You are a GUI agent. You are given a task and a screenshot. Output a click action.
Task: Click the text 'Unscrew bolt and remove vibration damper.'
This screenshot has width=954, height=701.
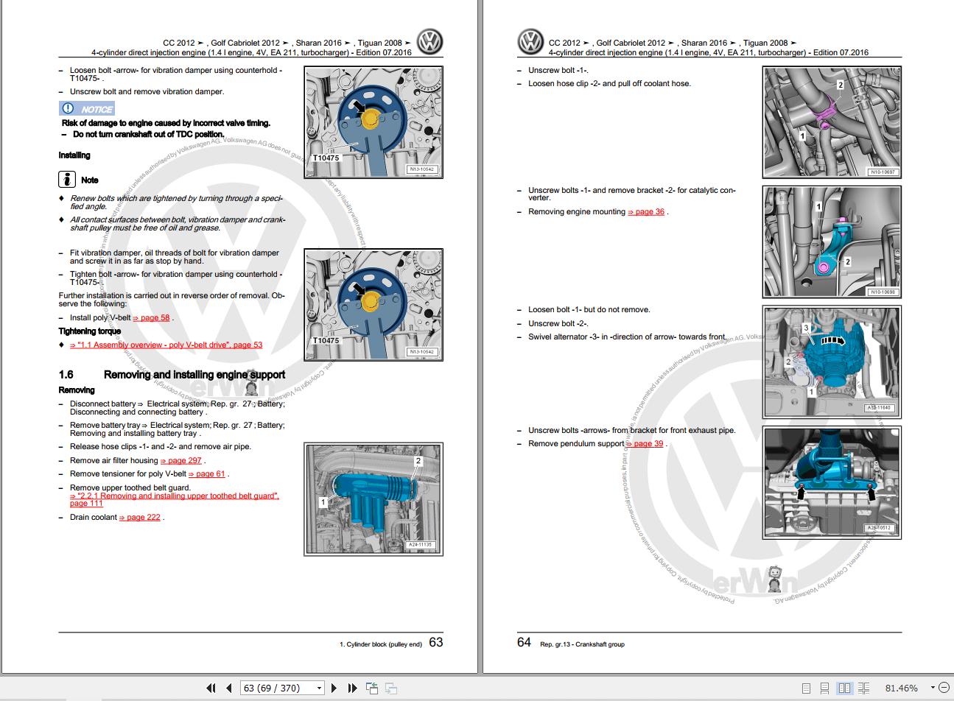[147, 91]
